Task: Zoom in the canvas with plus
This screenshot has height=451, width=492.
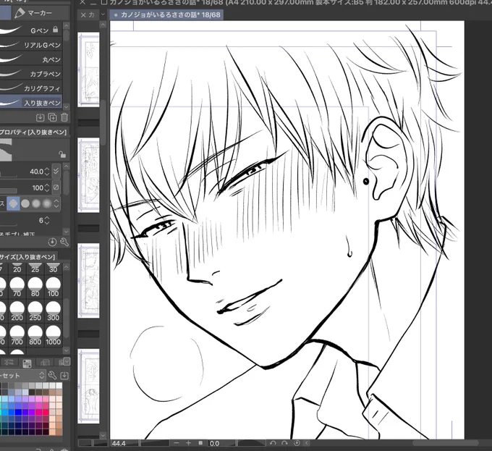Action: coord(188,443)
